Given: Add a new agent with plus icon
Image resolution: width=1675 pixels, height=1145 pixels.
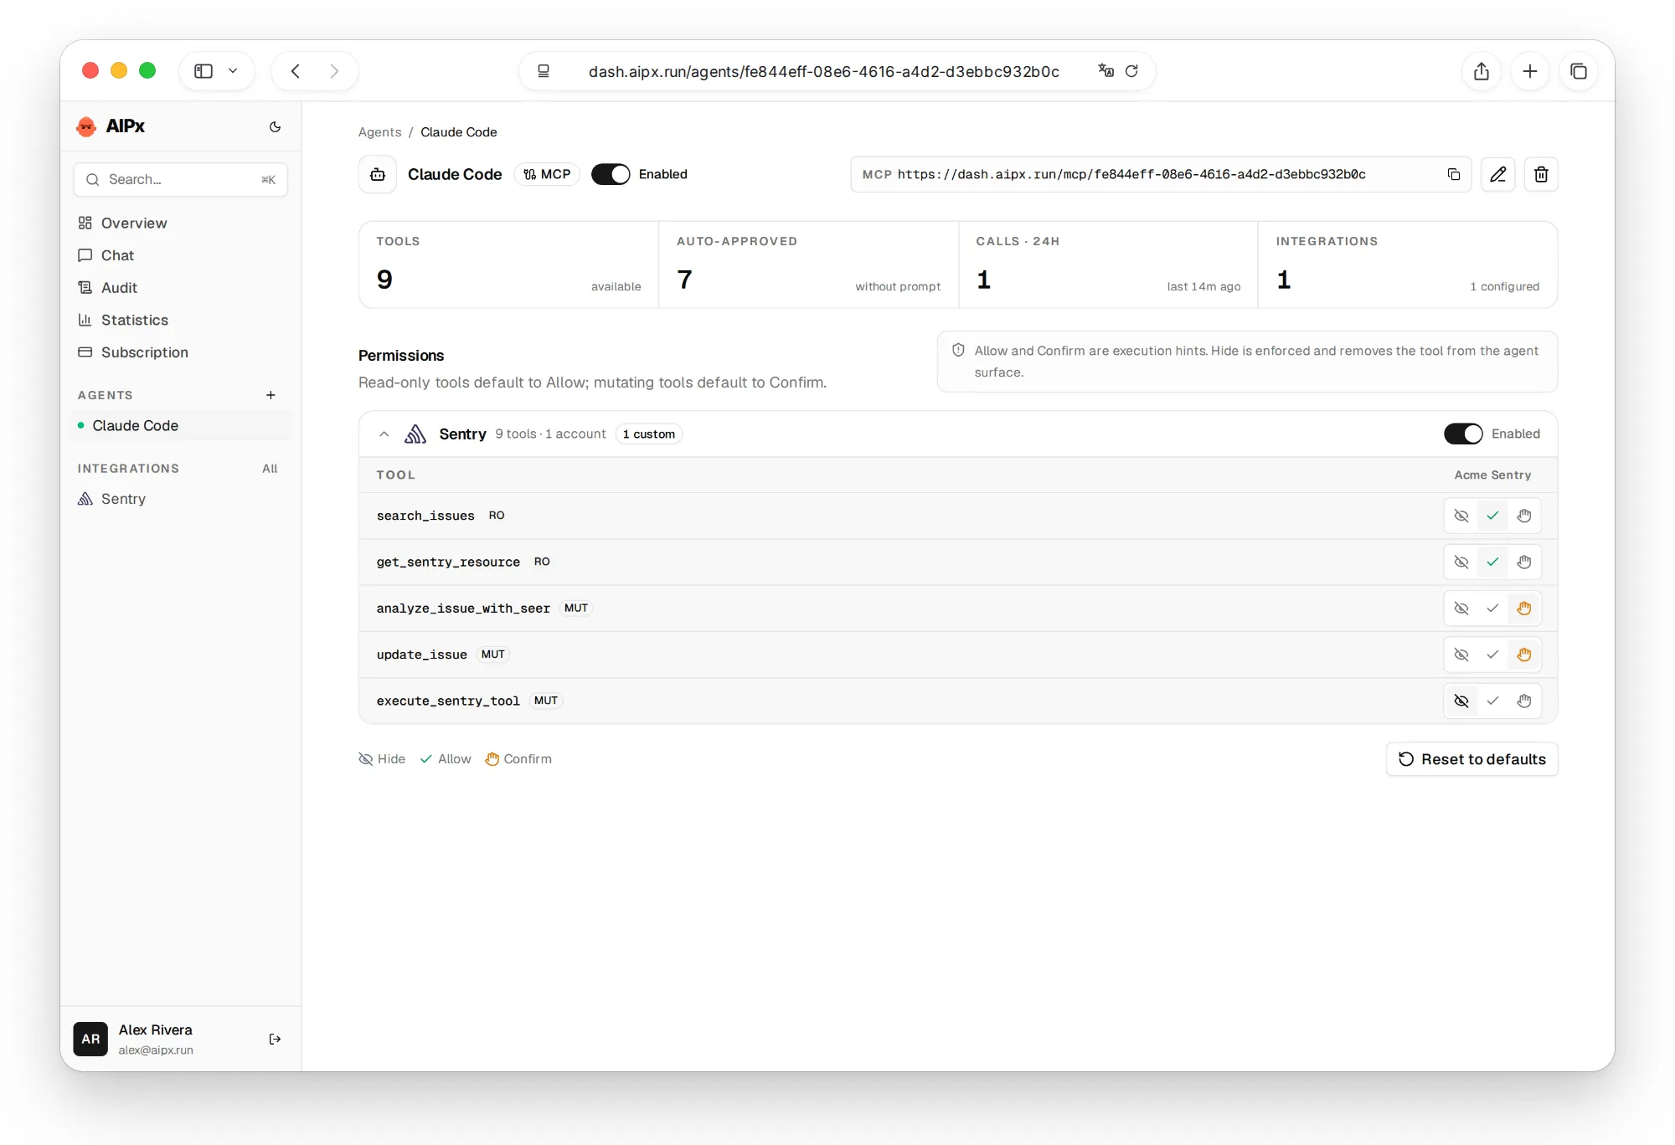Looking at the screenshot, I should click(x=271, y=395).
